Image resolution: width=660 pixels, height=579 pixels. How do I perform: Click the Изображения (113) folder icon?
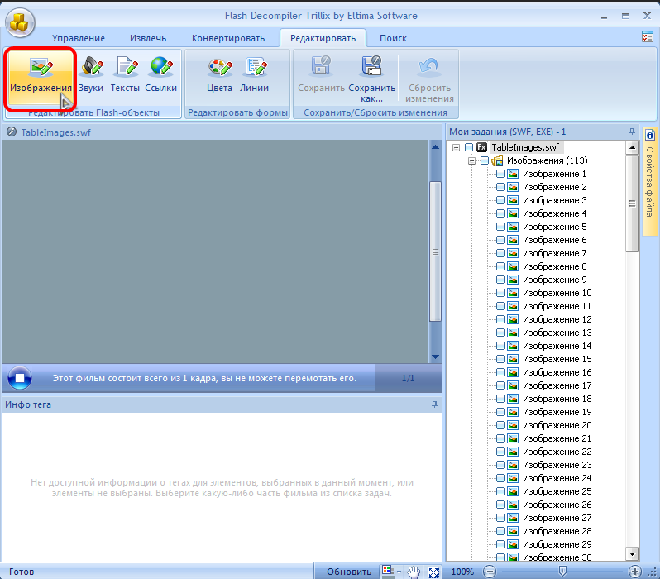click(498, 160)
